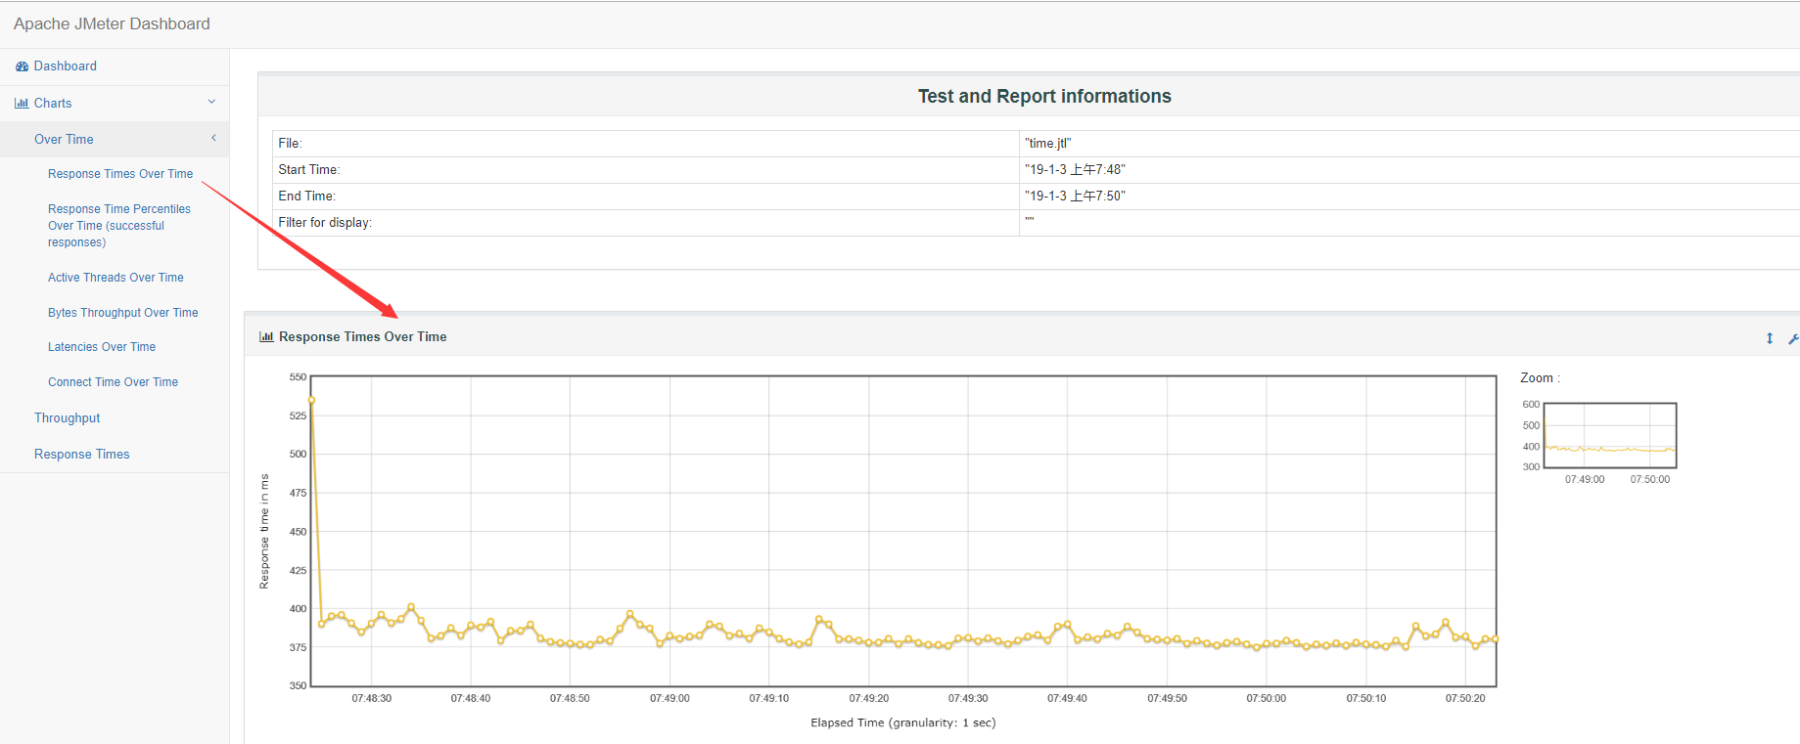Click the "Elapsed Time (granularity: 1 sec)" axis label
The height and width of the screenshot is (744, 1800).
[x=902, y=723]
